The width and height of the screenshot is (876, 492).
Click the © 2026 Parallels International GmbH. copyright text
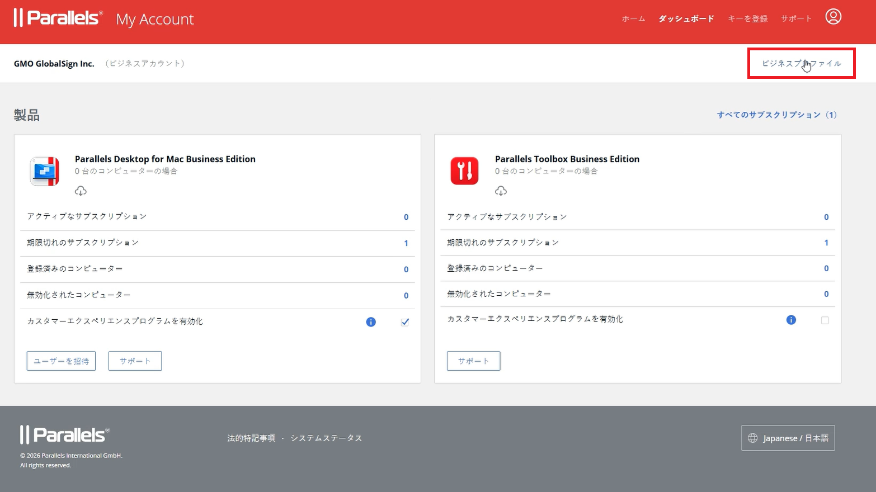click(71, 456)
